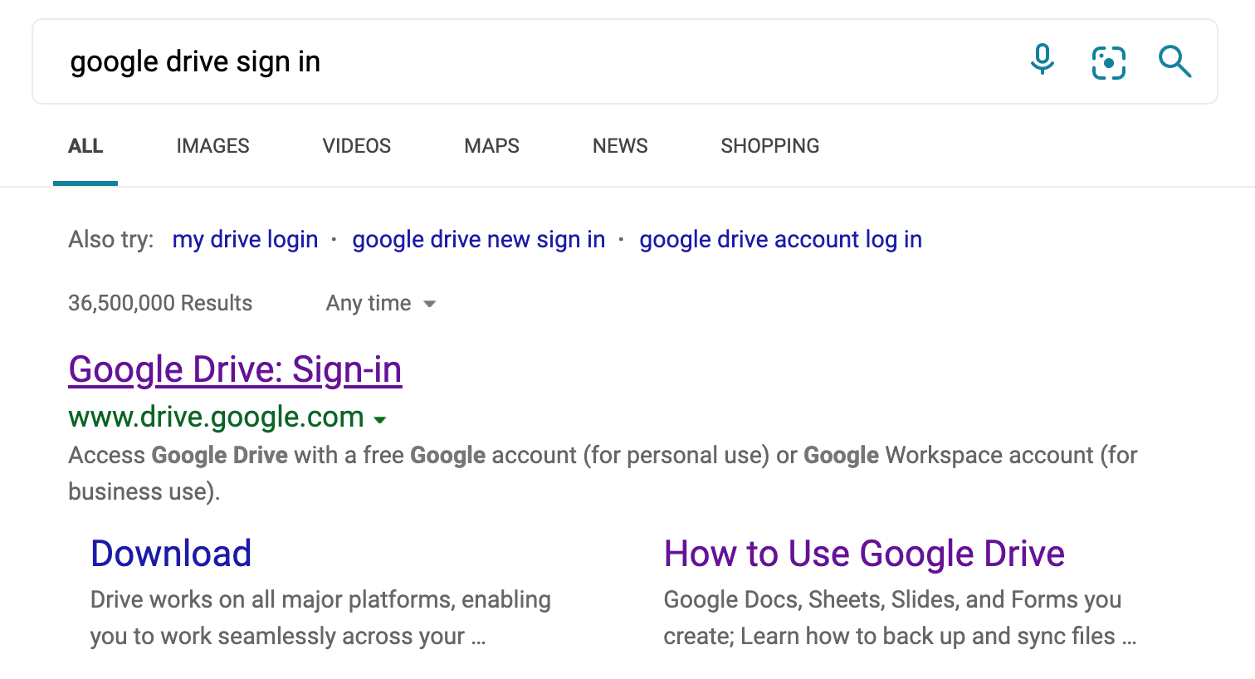Switch to the SHOPPING tab

(x=769, y=146)
